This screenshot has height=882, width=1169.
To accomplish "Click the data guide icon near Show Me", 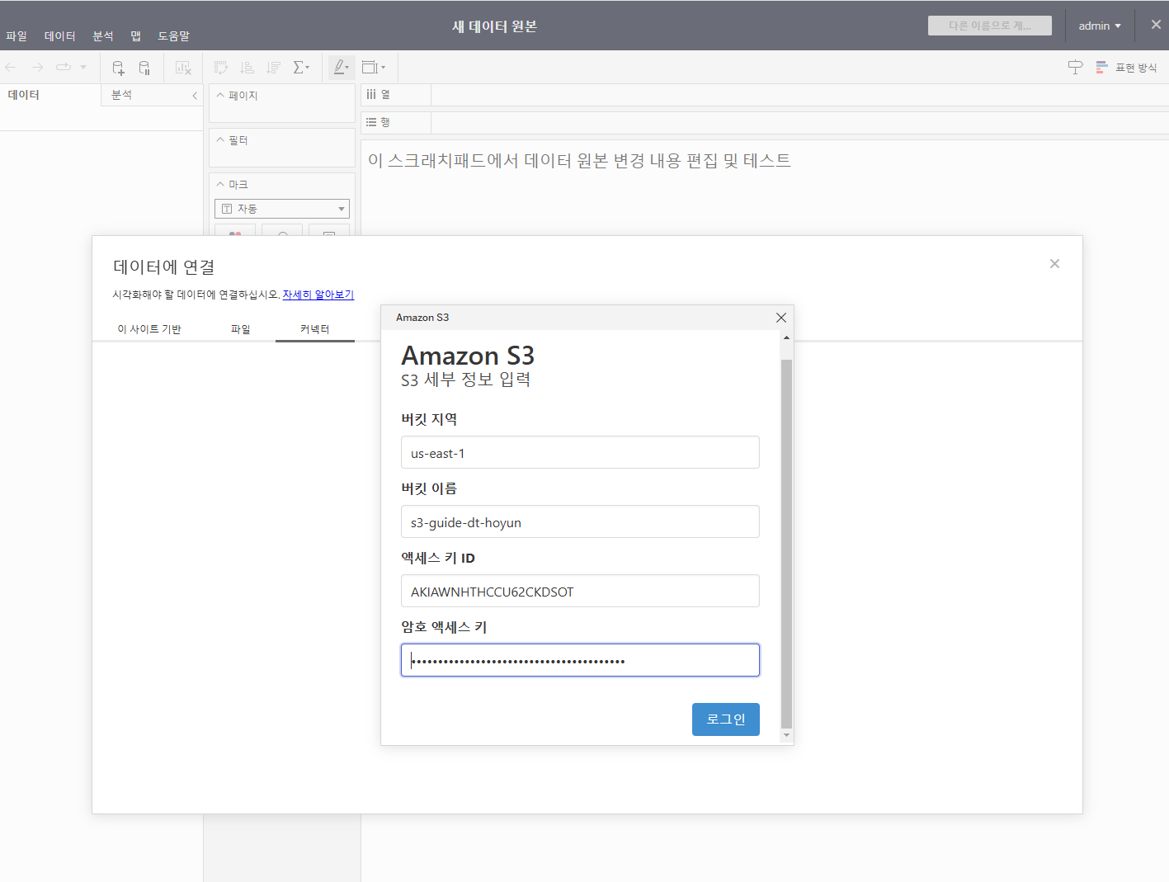I will coord(1075,68).
